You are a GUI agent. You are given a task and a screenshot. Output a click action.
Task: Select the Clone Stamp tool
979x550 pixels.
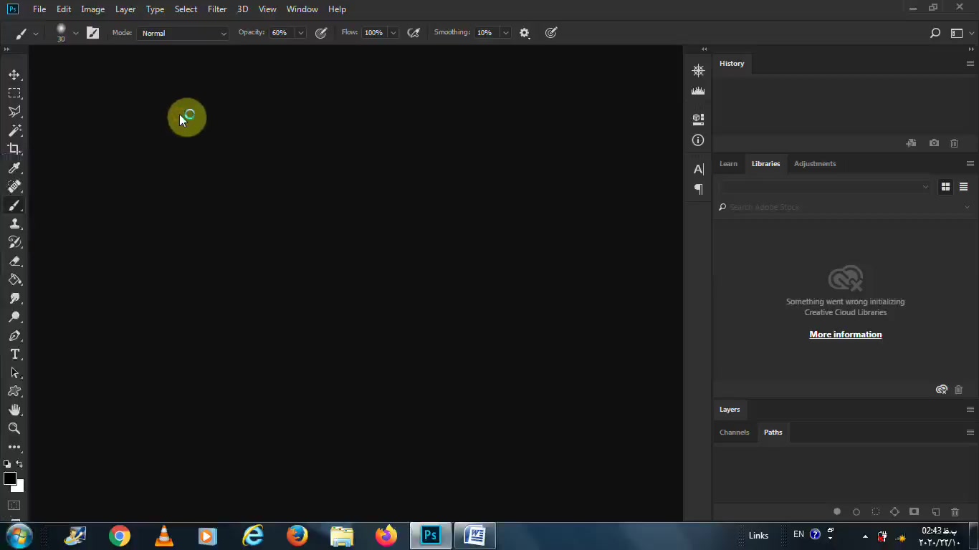click(14, 223)
